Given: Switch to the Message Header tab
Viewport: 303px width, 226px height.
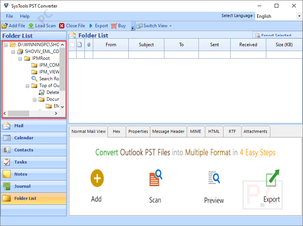Looking at the screenshot, I should click(168, 131).
